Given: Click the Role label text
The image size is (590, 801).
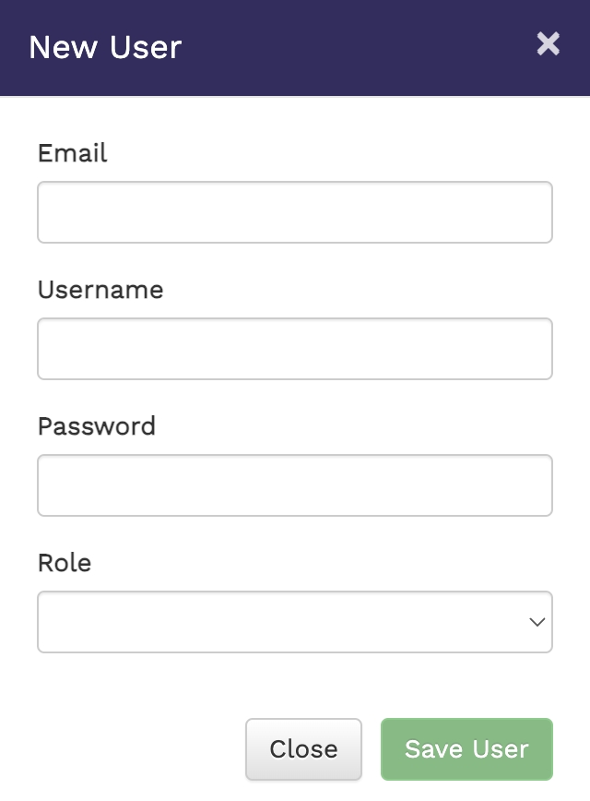Looking at the screenshot, I should [65, 563].
